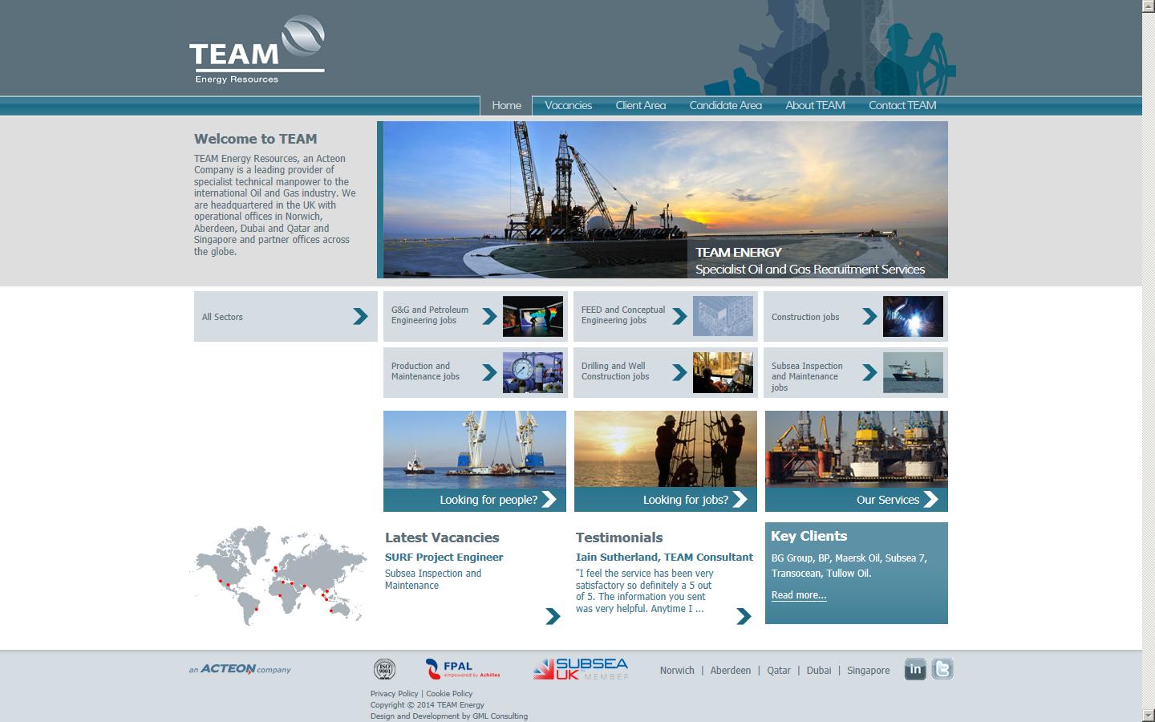Open the Vacancies menu item
This screenshot has width=1155, height=722.
pos(568,105)
